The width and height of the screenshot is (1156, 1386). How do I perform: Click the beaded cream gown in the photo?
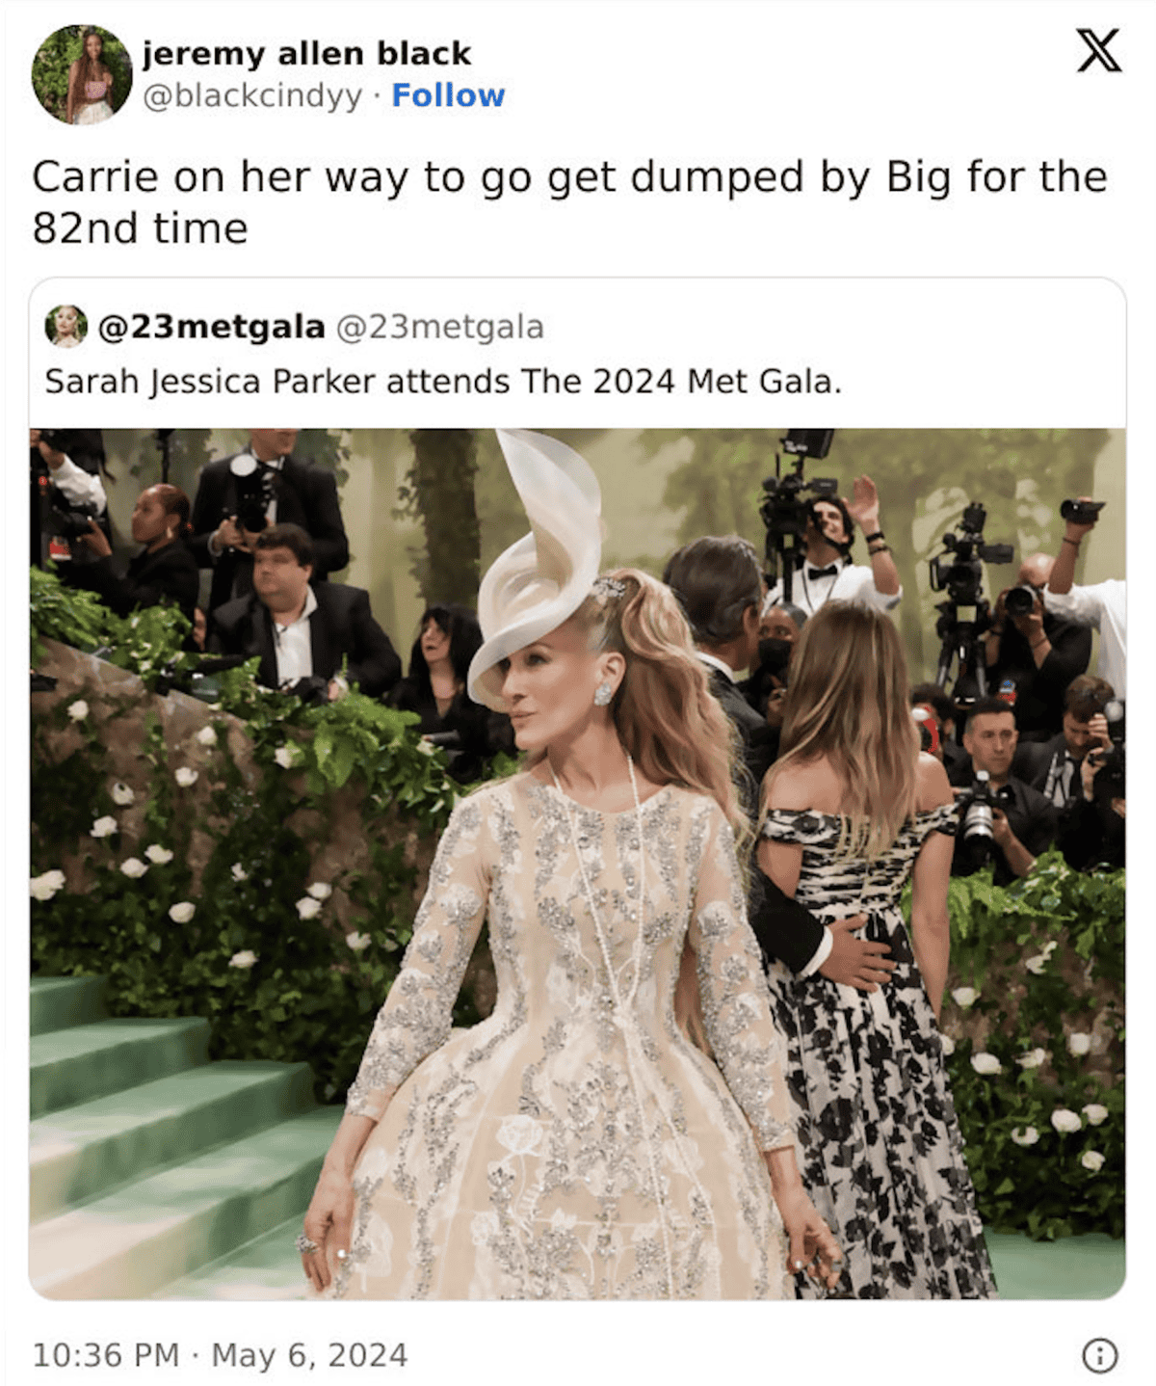click(x=568, y=1041)
